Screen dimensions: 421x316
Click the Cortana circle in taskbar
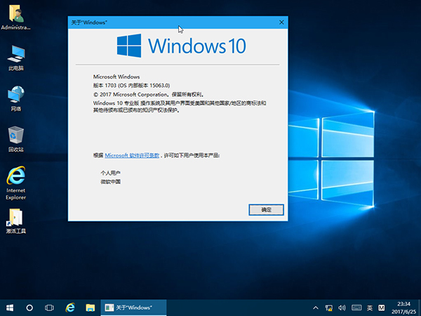coord(30,308)
